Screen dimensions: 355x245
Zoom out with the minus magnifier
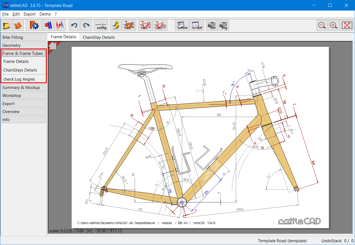click(322, 25)
